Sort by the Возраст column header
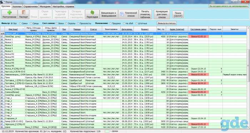The height and width of the screenshot is (133, 250). point(145,29)
